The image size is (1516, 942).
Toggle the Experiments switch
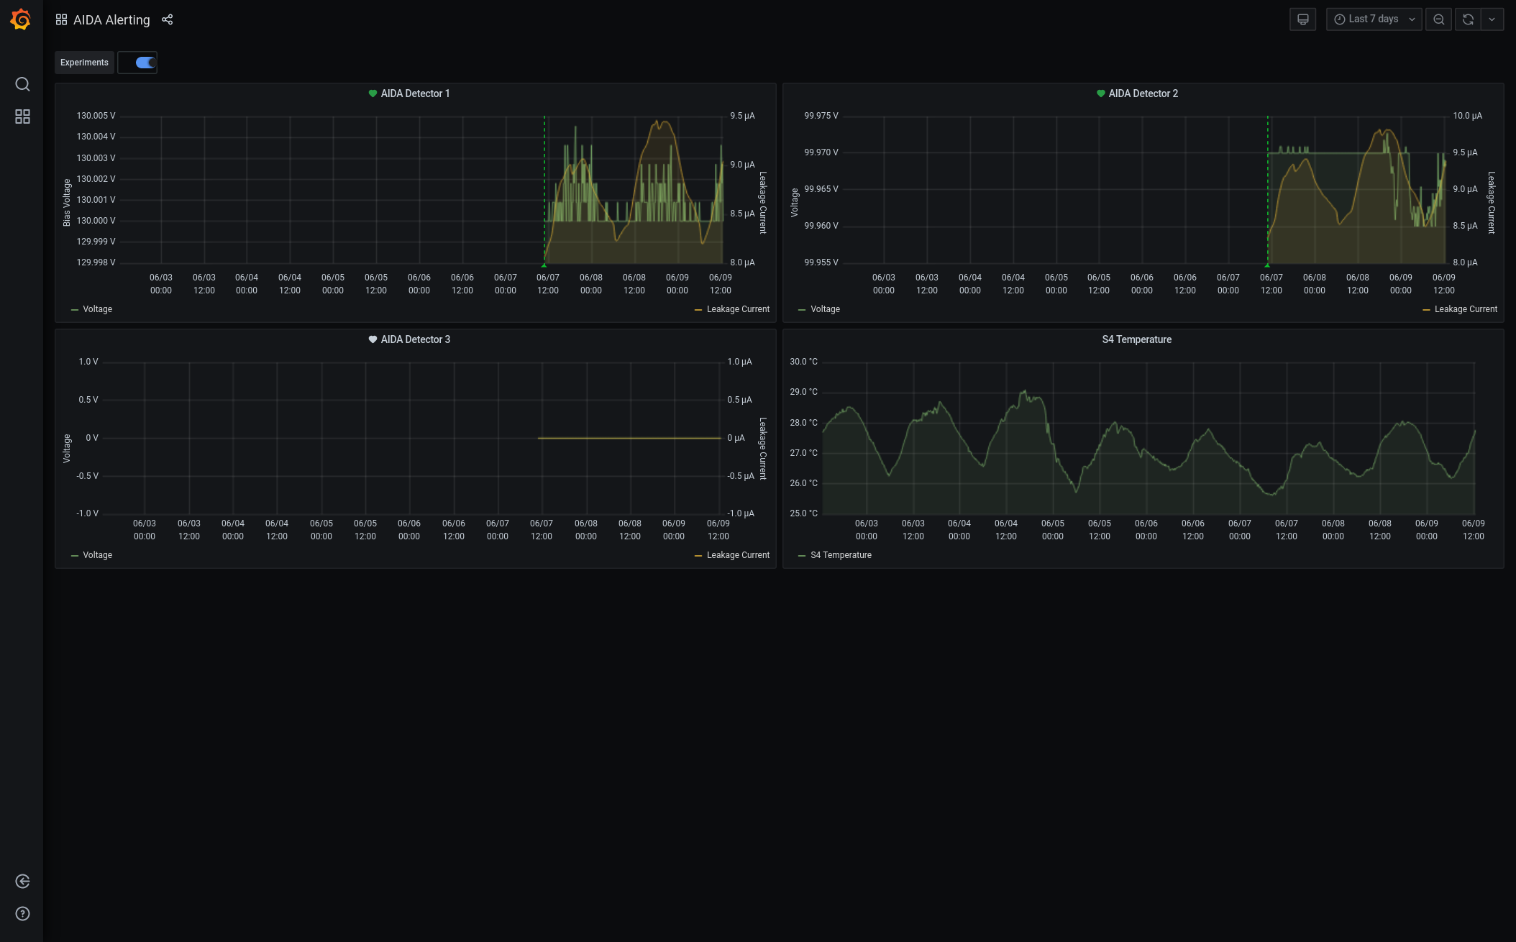[x=145, y=63]
